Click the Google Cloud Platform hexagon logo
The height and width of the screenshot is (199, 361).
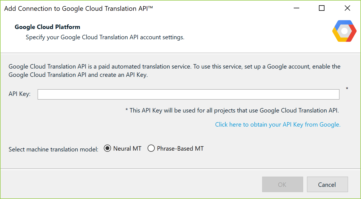pyautogui.click(x=344, y=31)
